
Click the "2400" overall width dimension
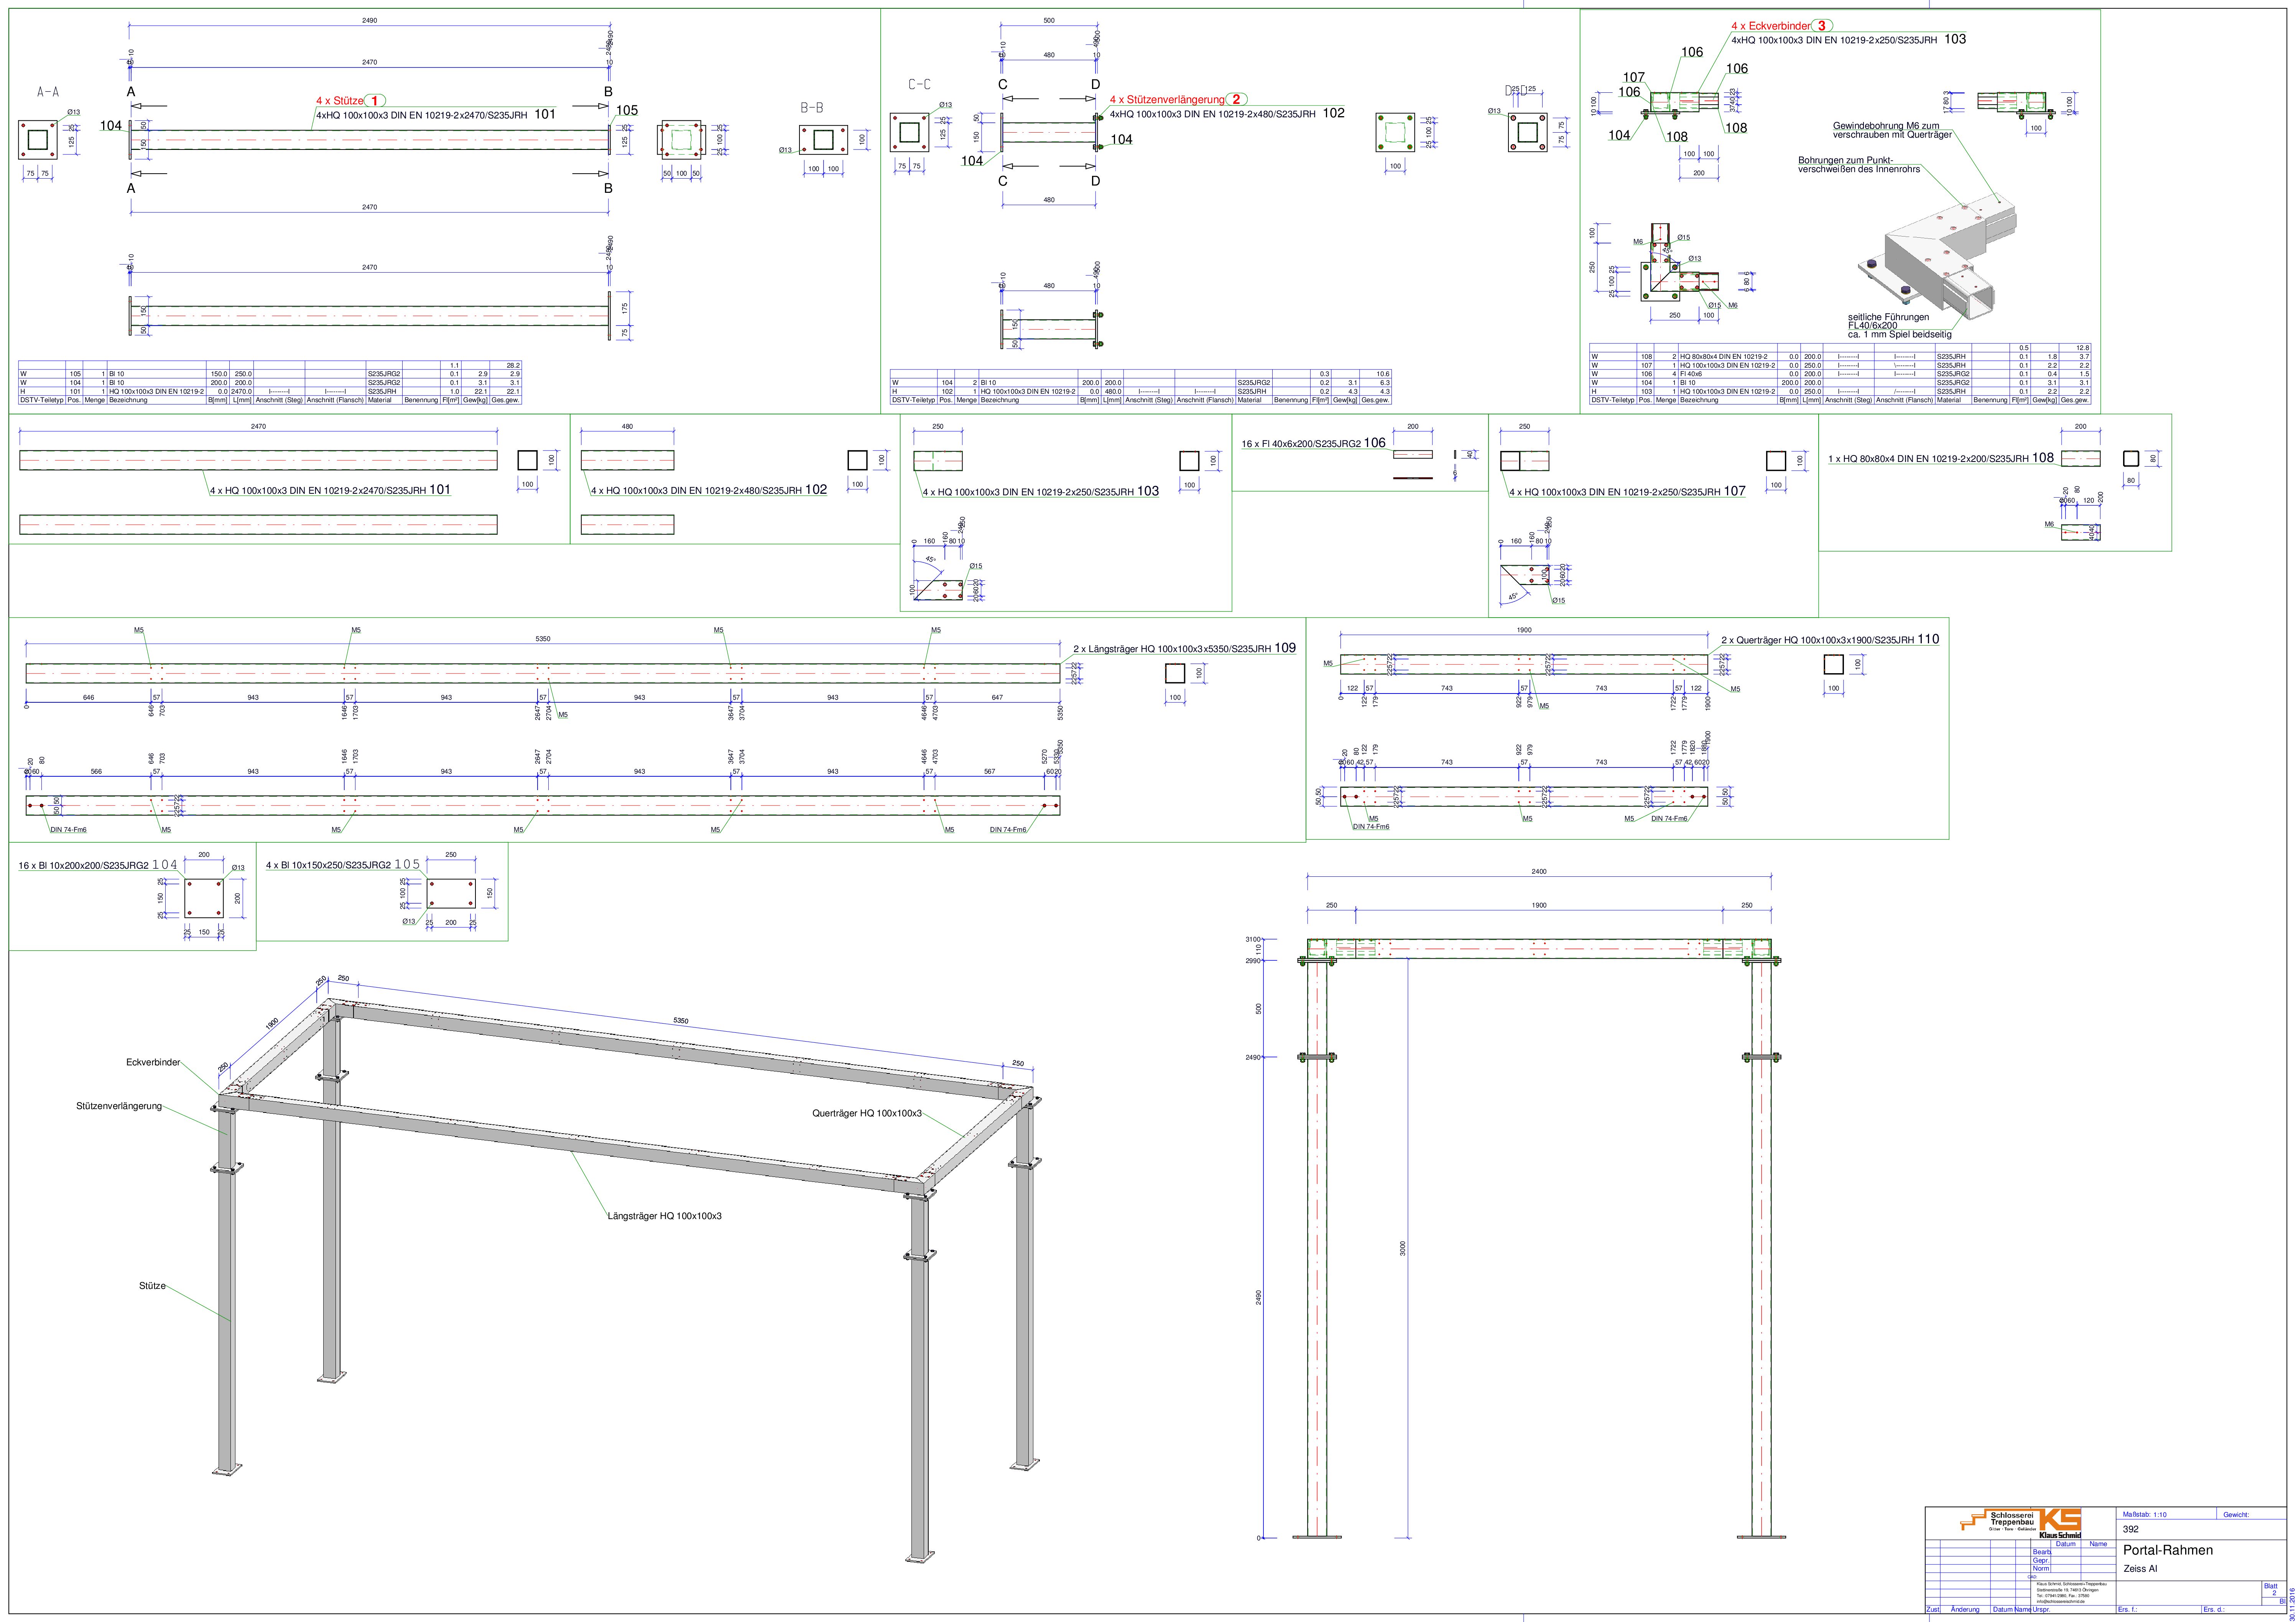[1539, 872]
